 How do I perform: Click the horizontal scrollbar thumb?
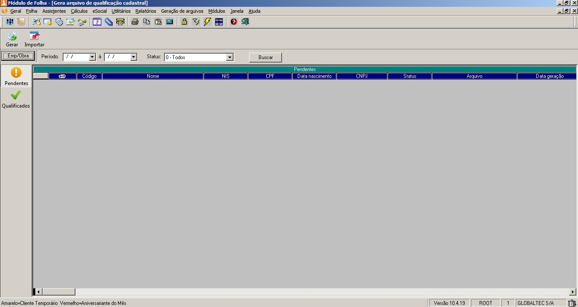(x=59, y=292)
